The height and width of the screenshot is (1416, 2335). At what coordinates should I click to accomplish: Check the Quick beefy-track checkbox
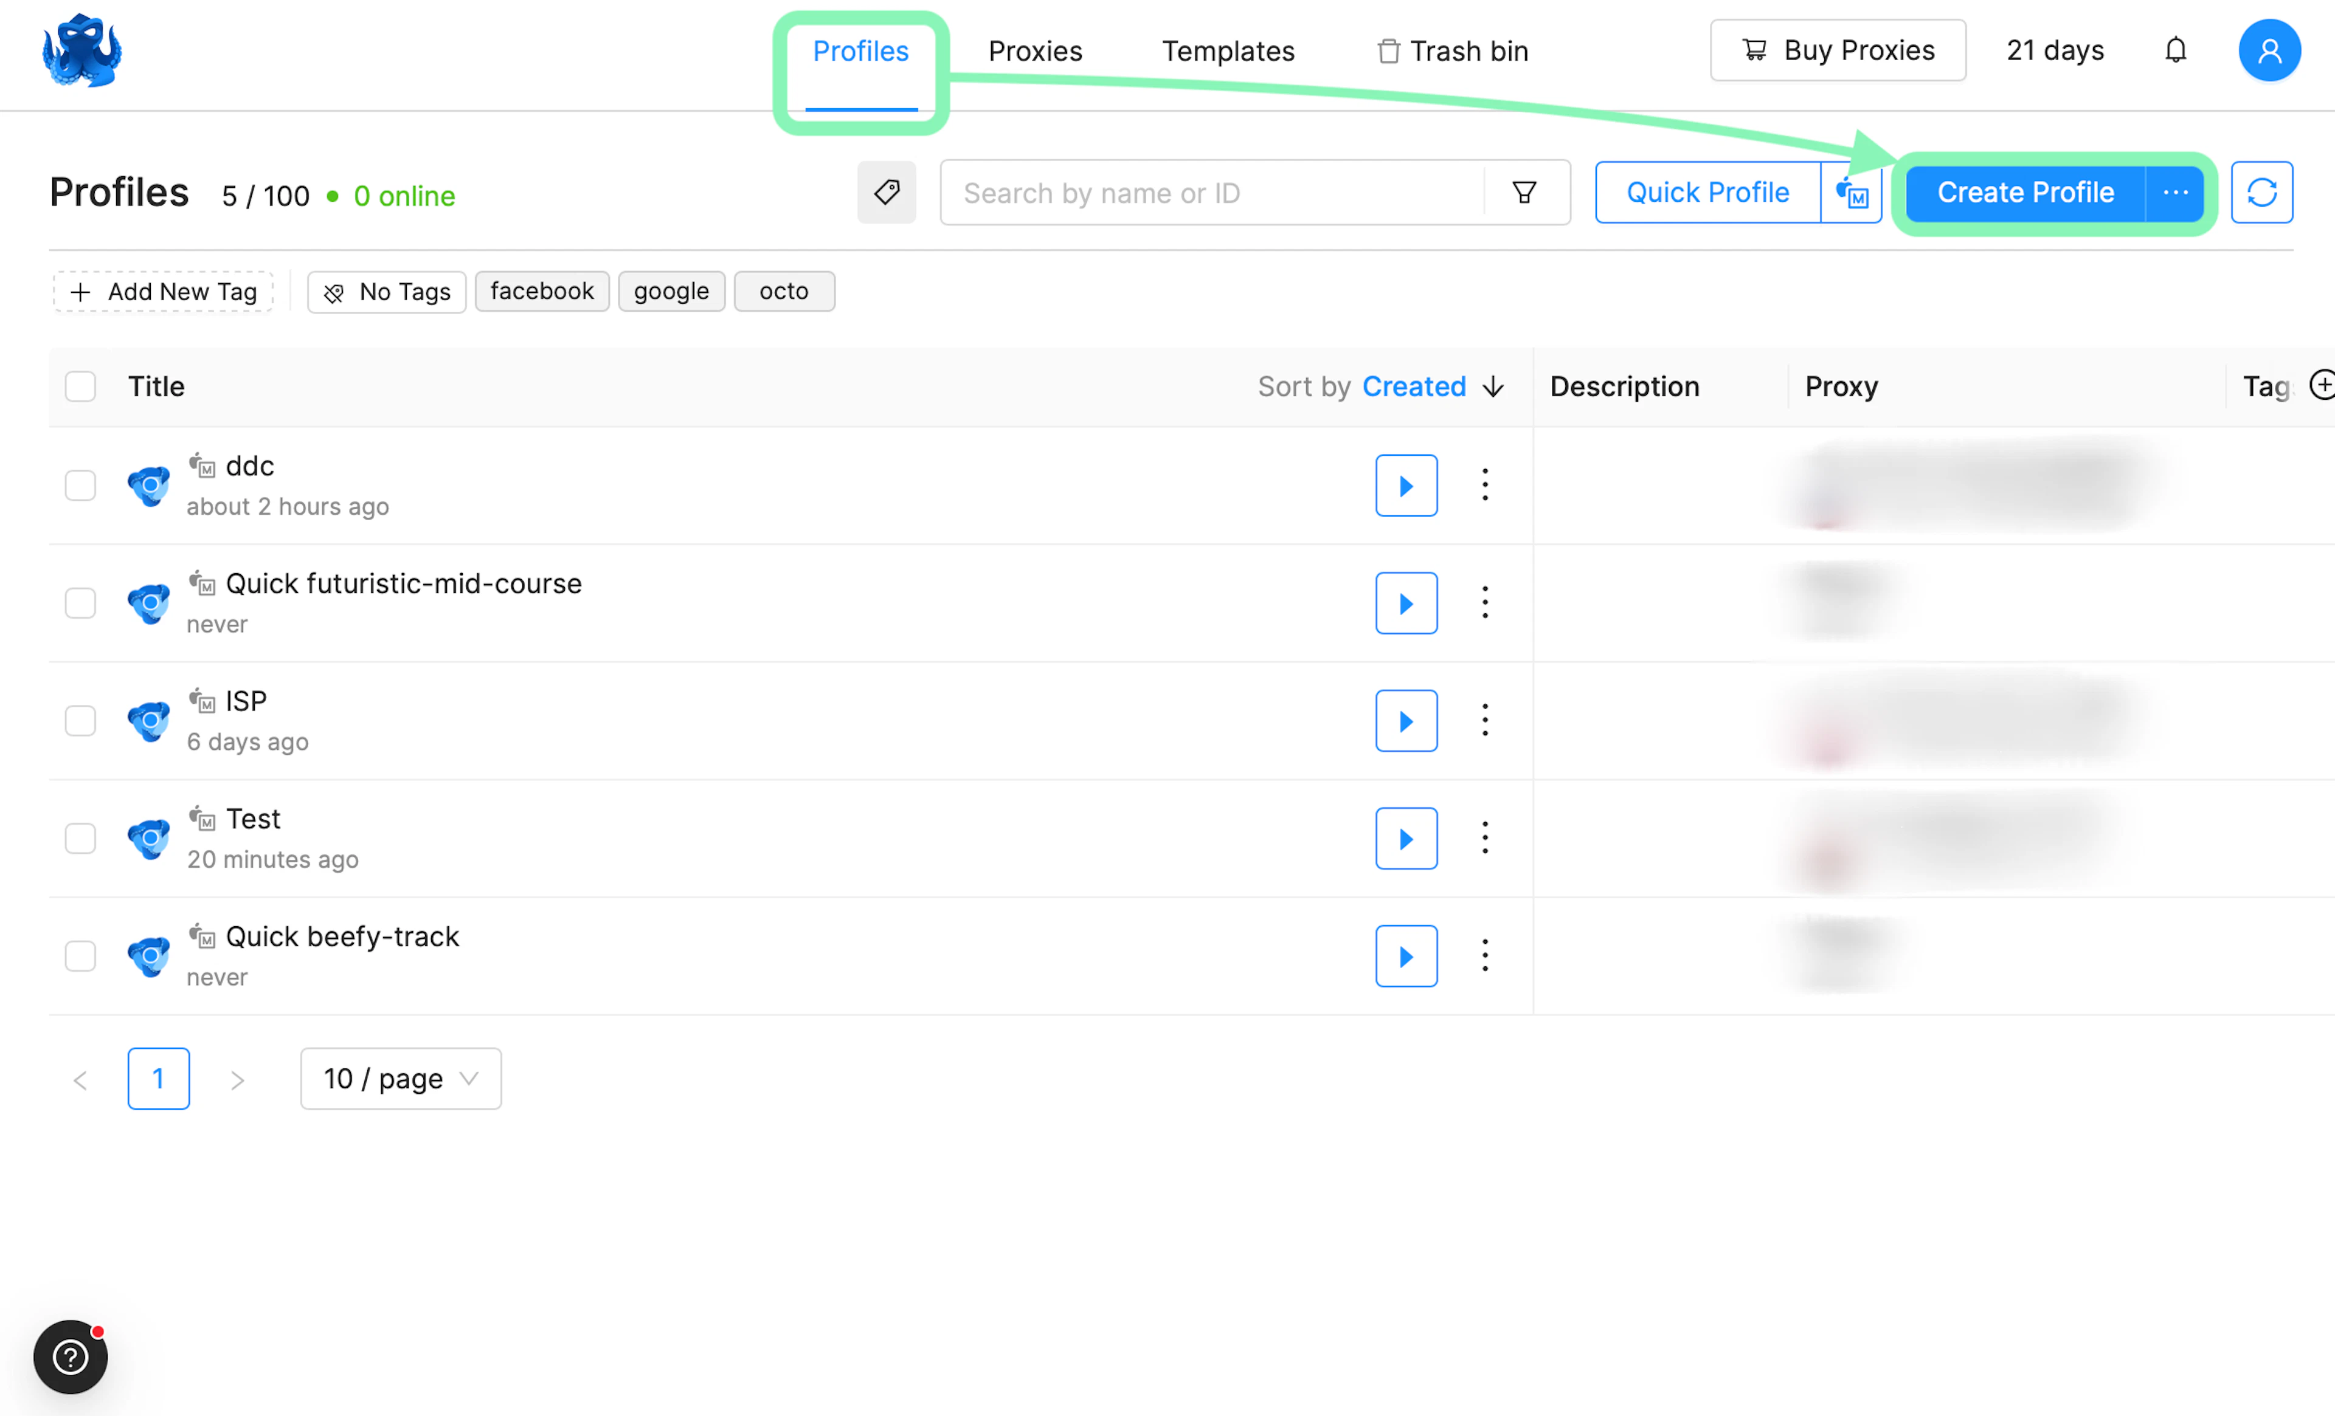point(80,955)
